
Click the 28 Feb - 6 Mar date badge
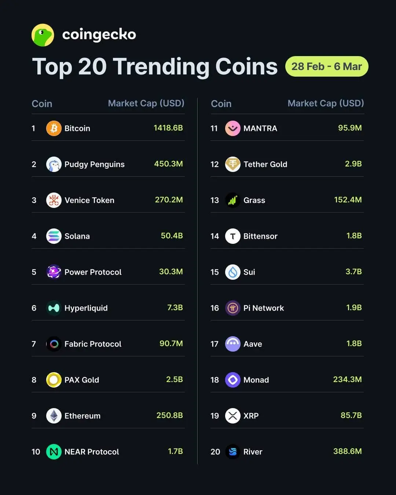tap(327, 66)
